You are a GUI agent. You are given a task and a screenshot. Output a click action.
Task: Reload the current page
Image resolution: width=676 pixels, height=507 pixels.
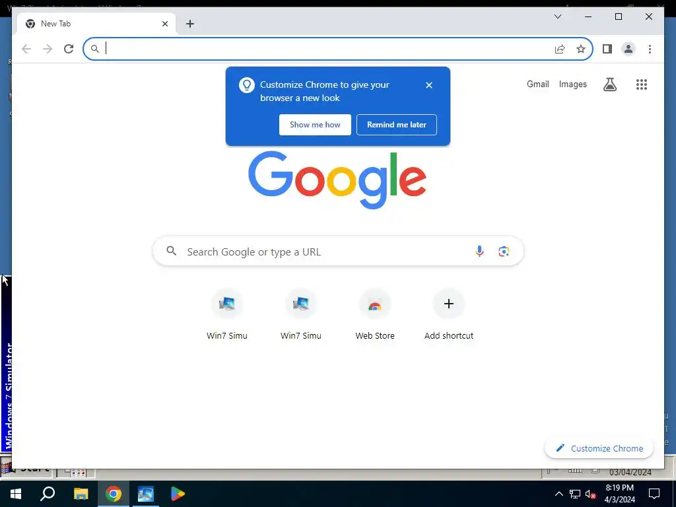[69, 49]
